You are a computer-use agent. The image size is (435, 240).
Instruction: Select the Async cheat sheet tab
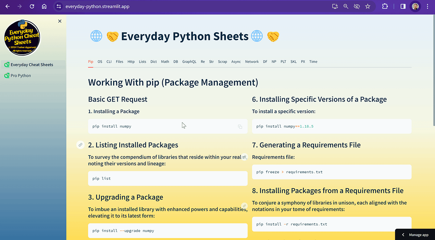(x=236, y=62)
